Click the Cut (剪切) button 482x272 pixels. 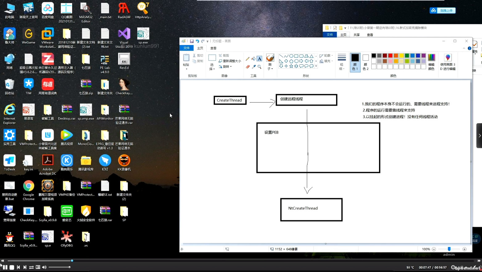[x=198, y=56]
